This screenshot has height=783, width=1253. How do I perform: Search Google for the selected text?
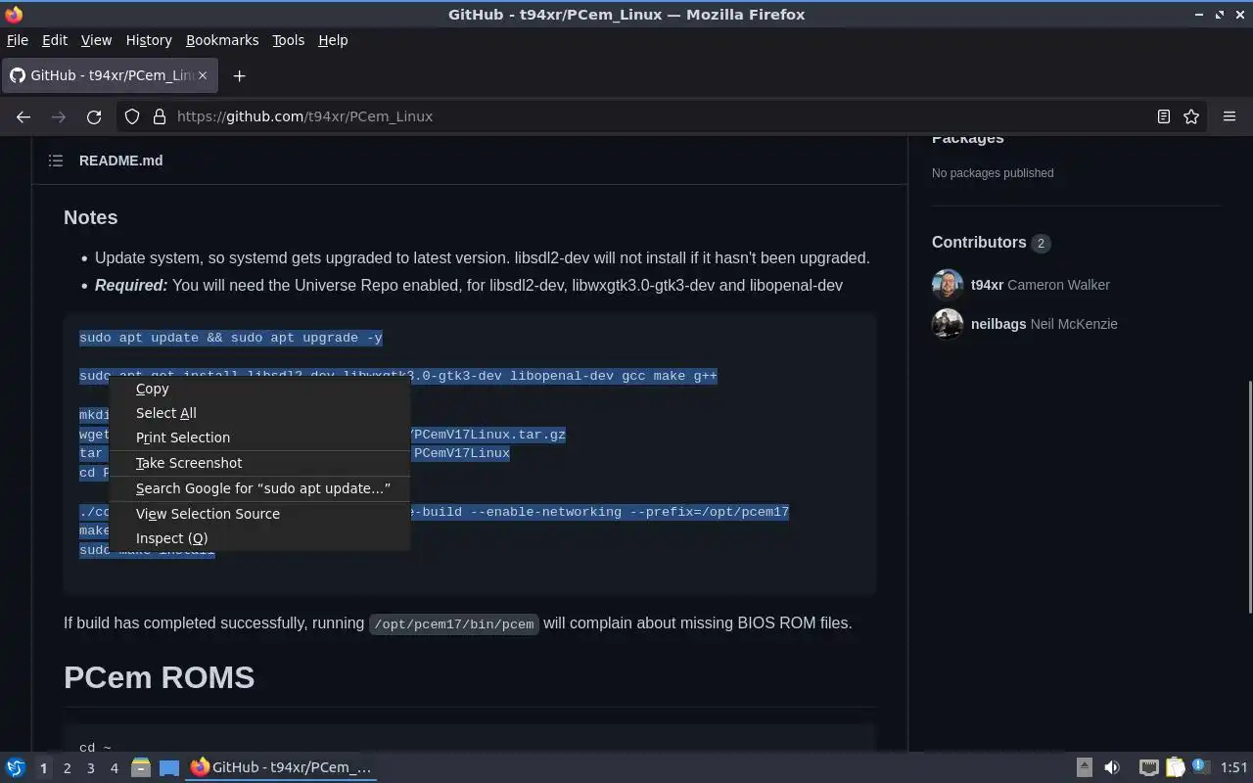point(259,488)
